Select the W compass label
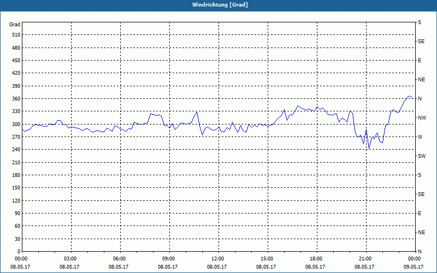The width and height of the screenshot is (437, 273). (x=420, y=137)
